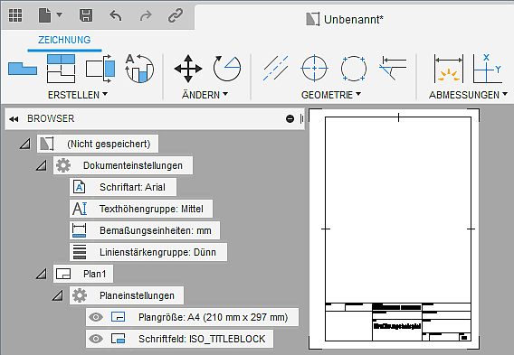Click the dimension units icon beside Bemaßungseinheiten

tap(79, 230)
